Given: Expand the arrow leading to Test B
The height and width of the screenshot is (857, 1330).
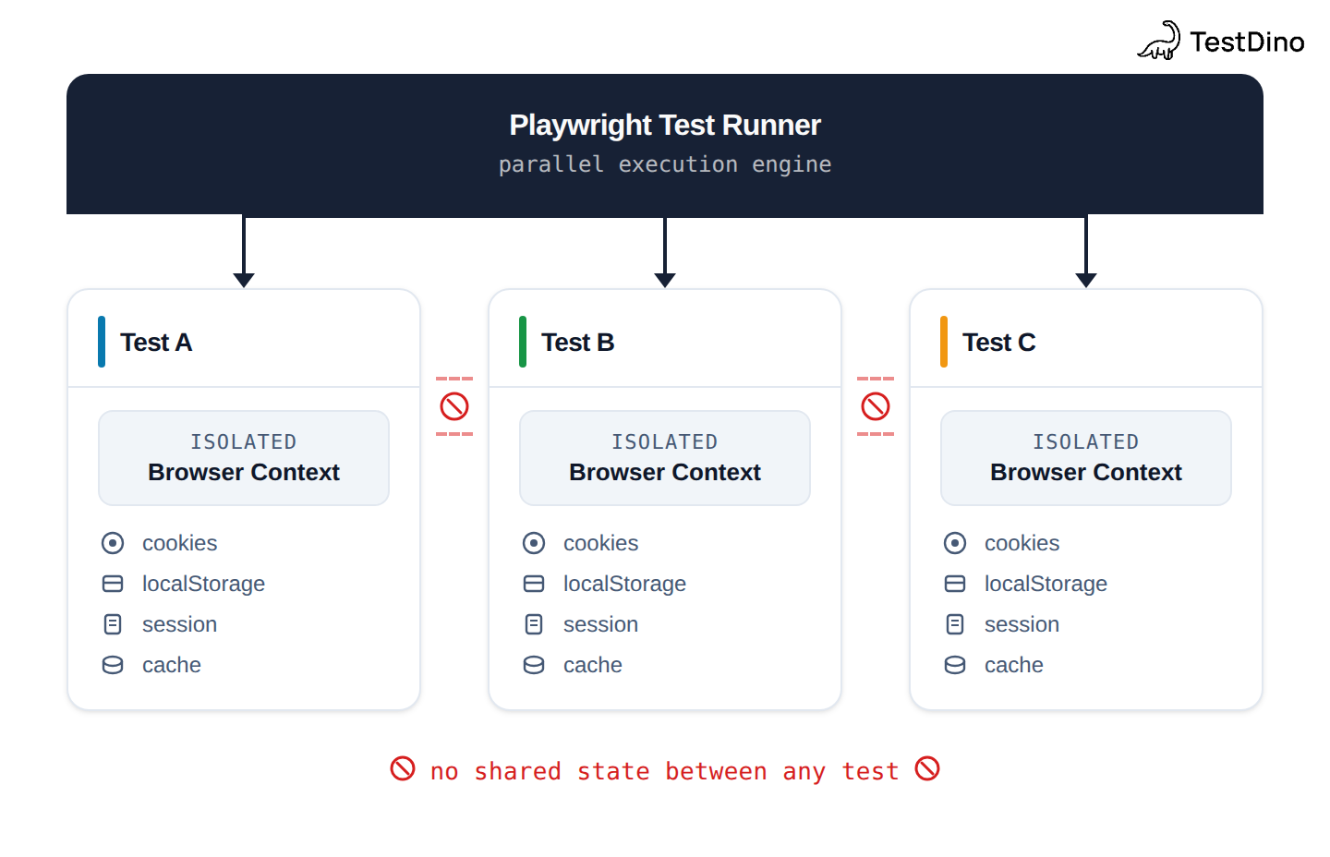Looking at the screenshot, I should coord(665,249).
